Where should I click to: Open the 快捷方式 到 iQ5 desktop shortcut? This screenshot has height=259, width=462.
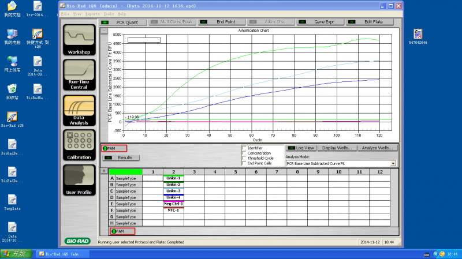click(38, 38)
